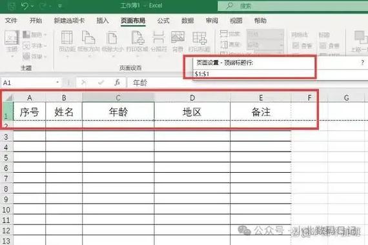Select row header 5
368x245 pixels.
(x=6, y=157)
